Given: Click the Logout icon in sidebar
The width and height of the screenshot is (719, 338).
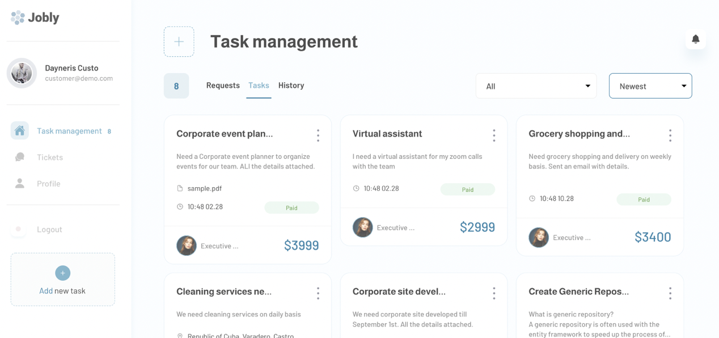Looking at the screenshot, I should 19,229.
